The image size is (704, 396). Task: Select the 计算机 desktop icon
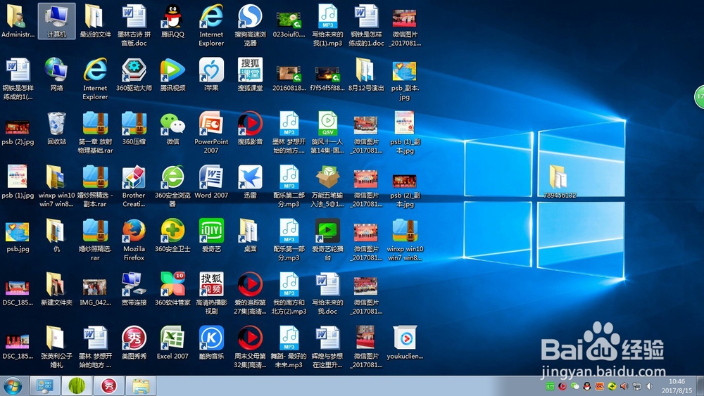56,21
